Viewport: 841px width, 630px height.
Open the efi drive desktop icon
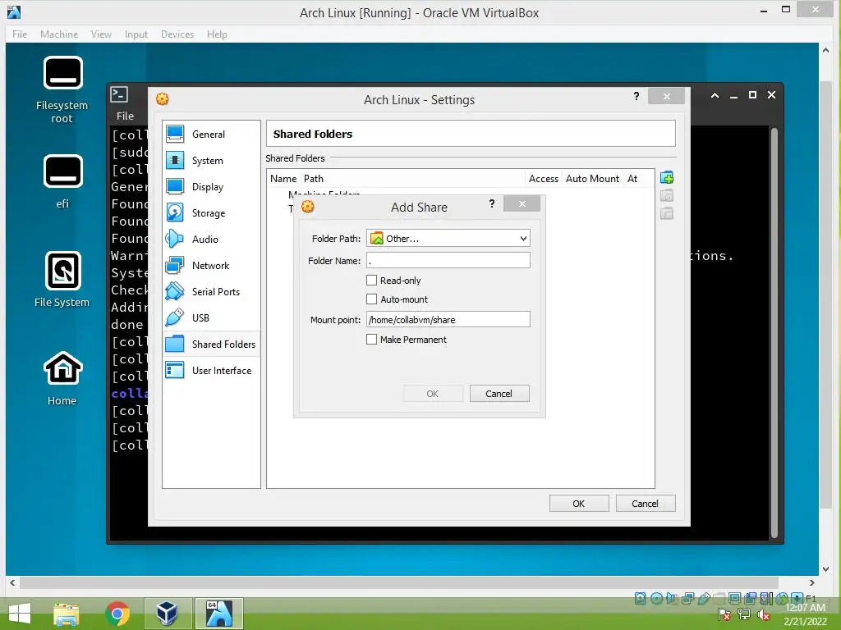pos(62,182)
